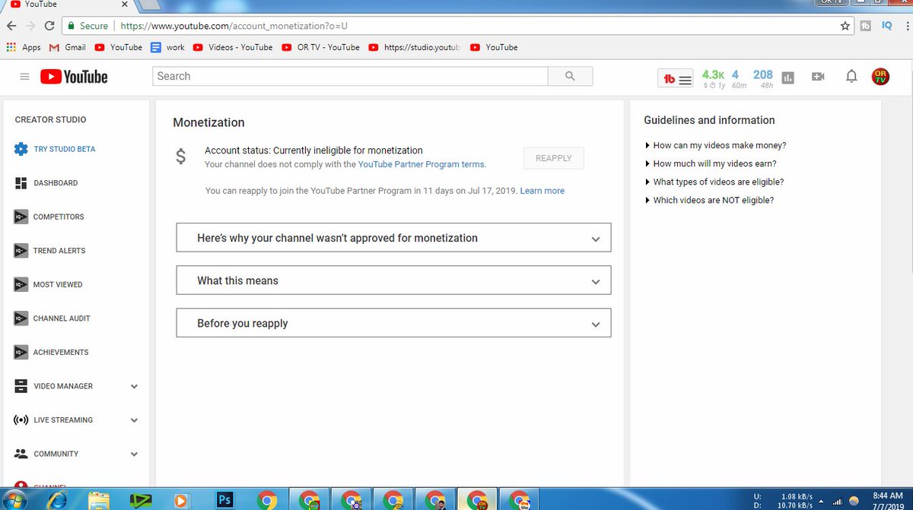Open the work bookmark
Image resolution: width=913 pixels, height=510 pixels.
(167, 47)
